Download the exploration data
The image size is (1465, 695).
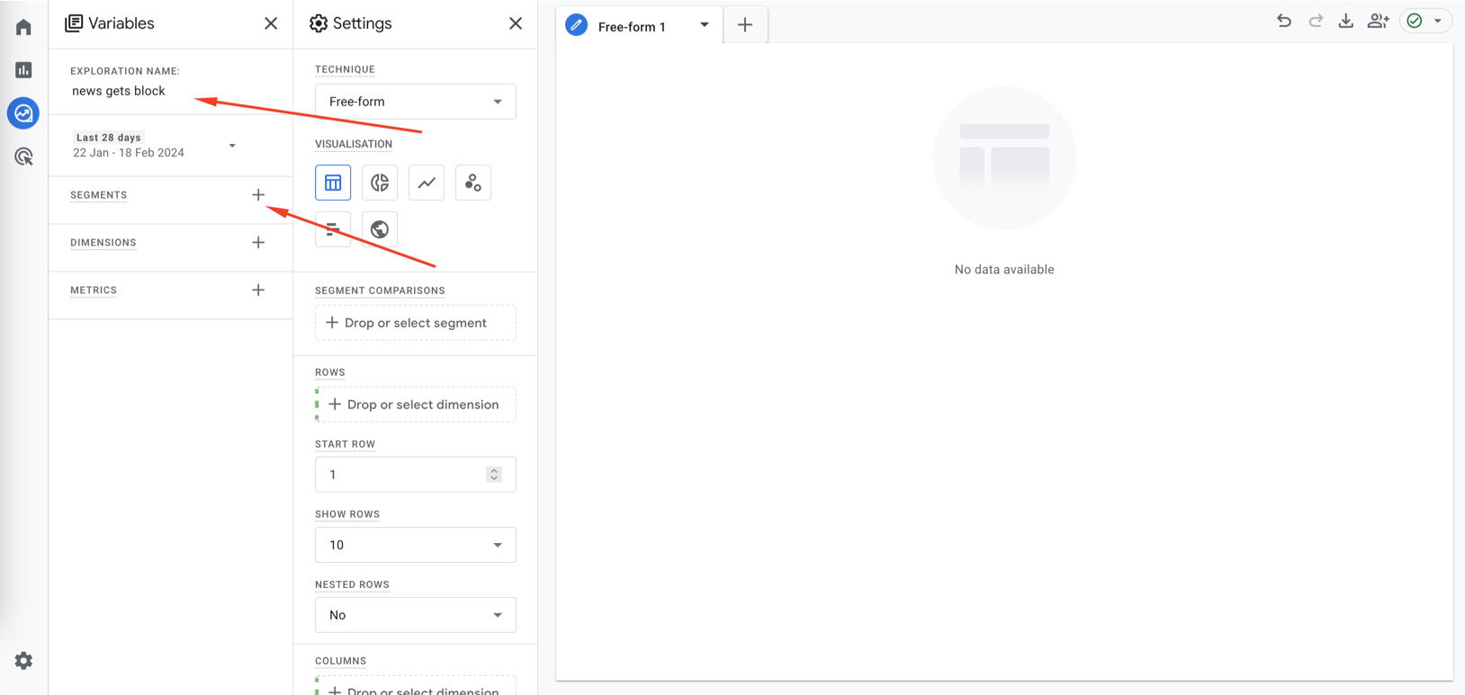click(1346, 21)
